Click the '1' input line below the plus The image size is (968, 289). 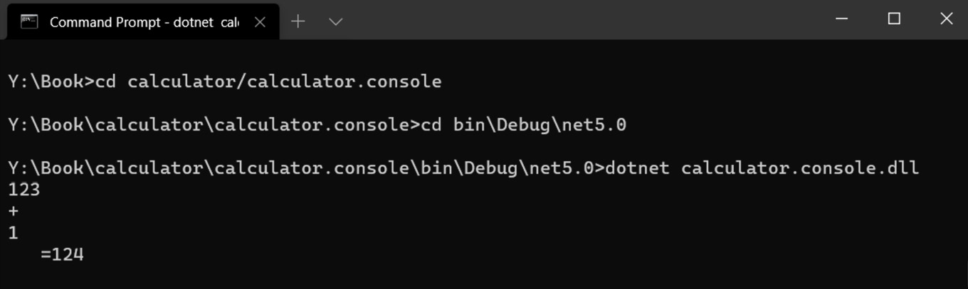click(x=13, y=232)
